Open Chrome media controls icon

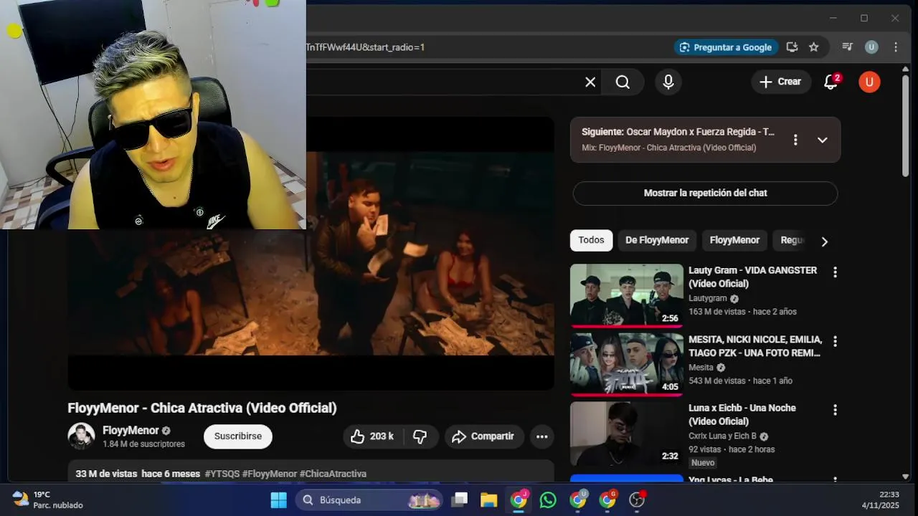pos(847,47)
